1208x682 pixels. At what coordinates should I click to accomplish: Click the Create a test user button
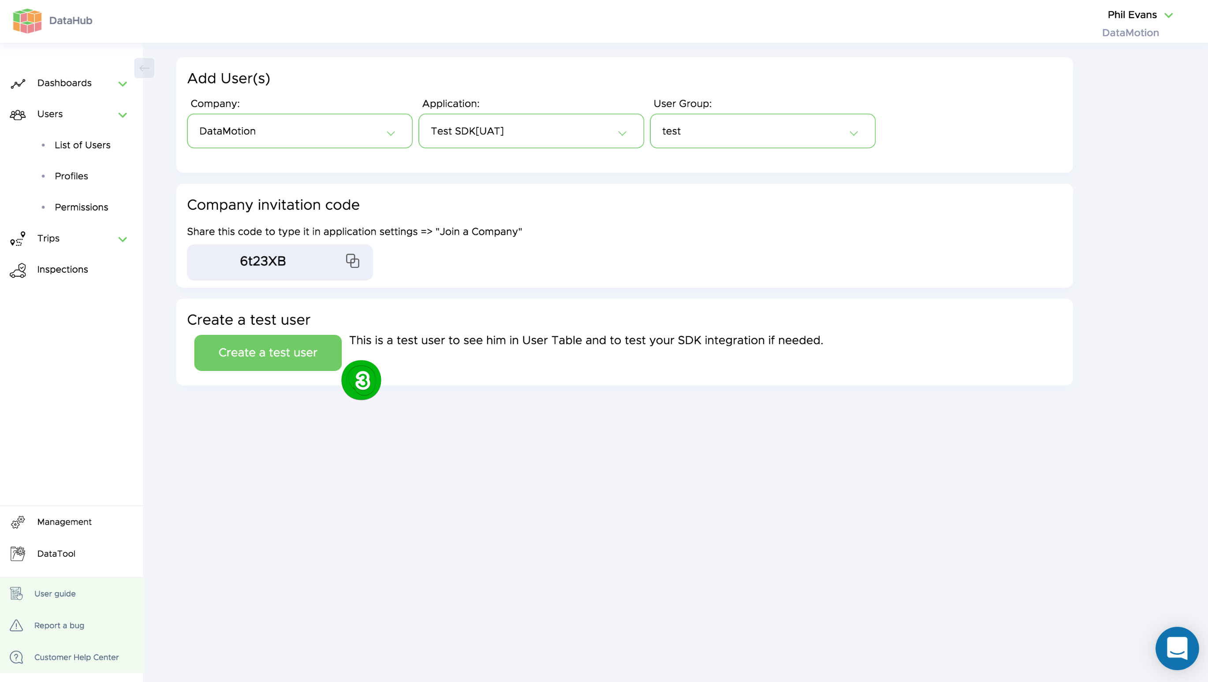coord(267,352)
